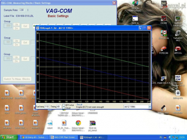
Task: Click Switch To Meas. Blocks button
Action: coord(17,79)
